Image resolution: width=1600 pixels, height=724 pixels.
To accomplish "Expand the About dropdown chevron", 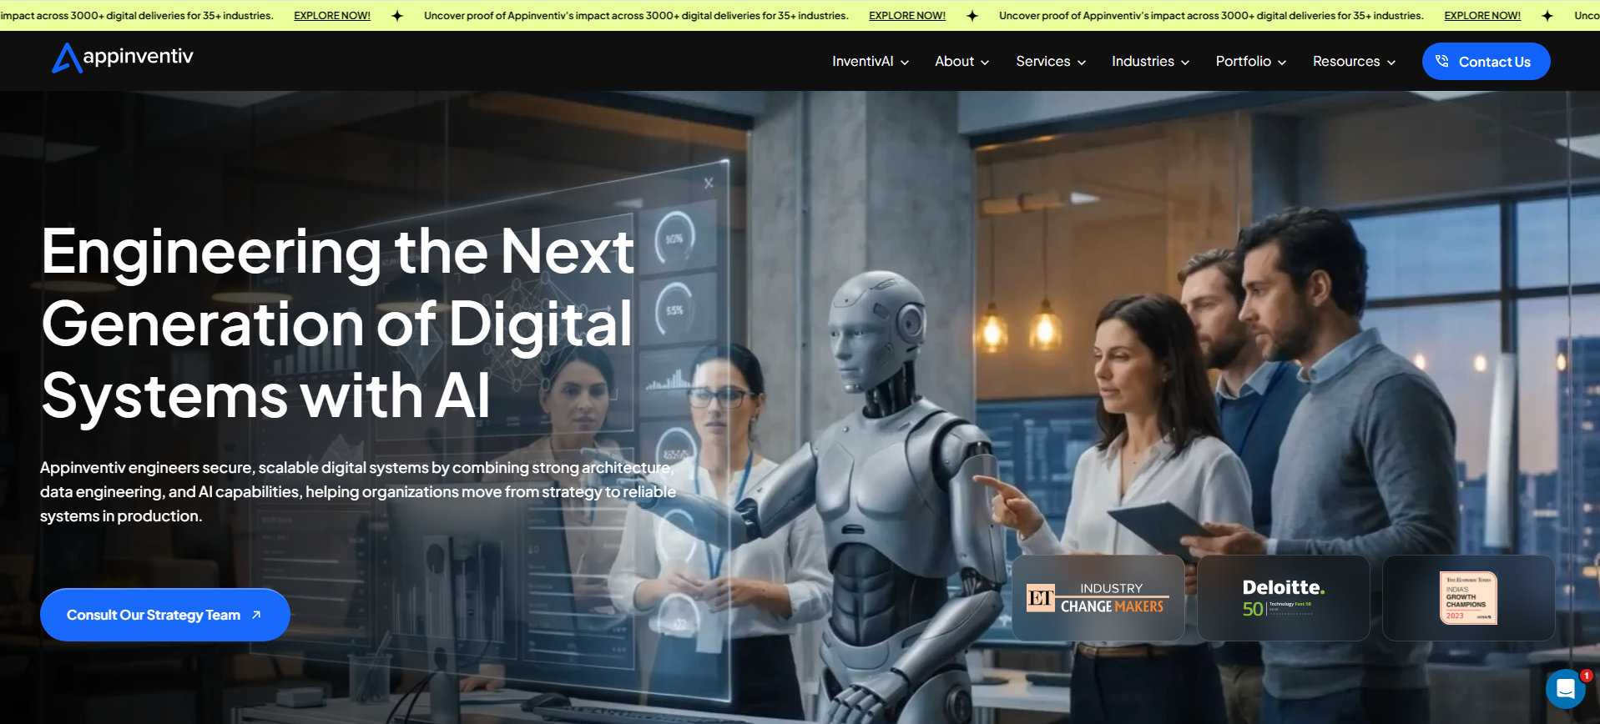I will pos(985,63).
